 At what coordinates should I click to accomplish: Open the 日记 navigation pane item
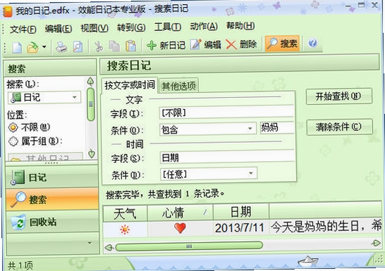[x=51, y=177]
